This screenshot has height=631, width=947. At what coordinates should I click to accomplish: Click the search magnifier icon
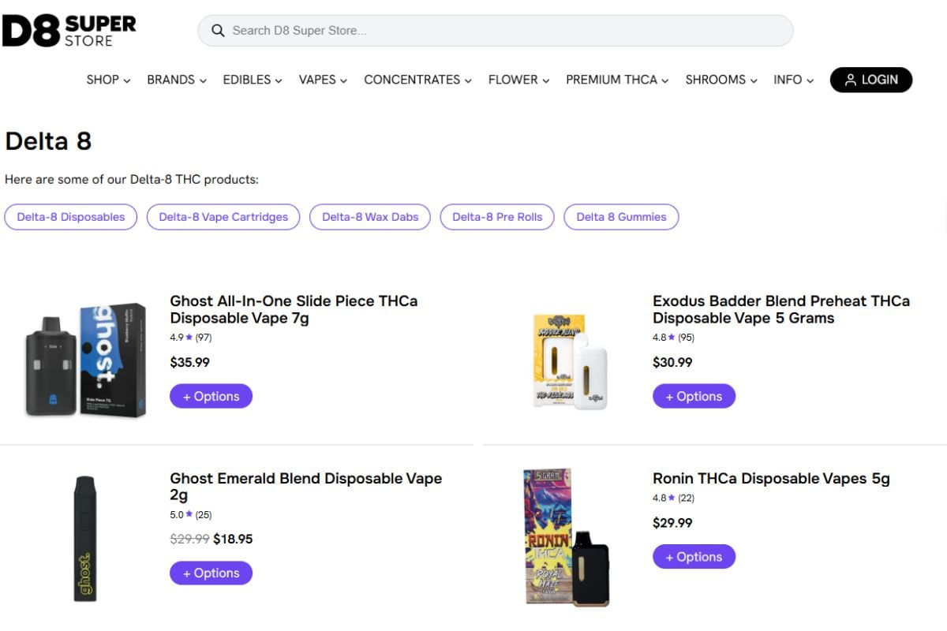pyautogui.click(x=218, y=30)
